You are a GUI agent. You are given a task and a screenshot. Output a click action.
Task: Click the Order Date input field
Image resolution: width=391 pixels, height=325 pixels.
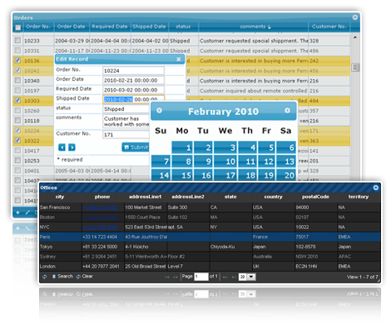pyautogui.click(x=133, y=80)
